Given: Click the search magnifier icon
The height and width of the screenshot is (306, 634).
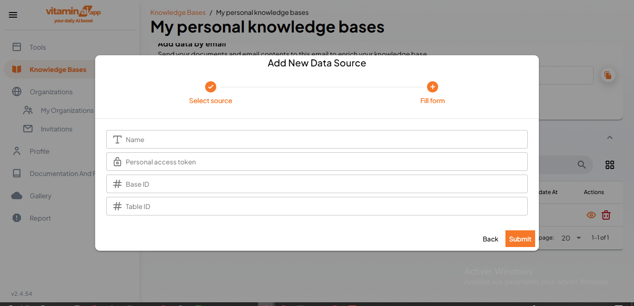Looking at the screenshot, I should pos(582,164).
